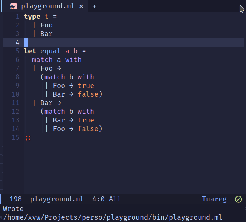Click the 'type' keyword on line 1
Viewport: 246px width, 222px height.
tap(32, 17)
